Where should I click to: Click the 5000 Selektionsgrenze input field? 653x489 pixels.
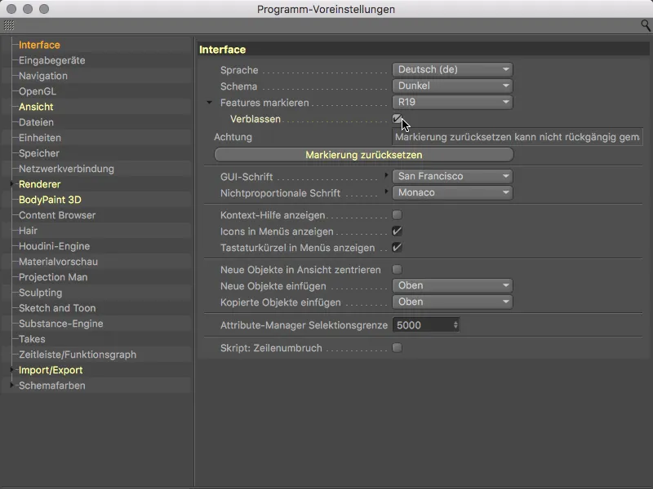tap(422, 325)
